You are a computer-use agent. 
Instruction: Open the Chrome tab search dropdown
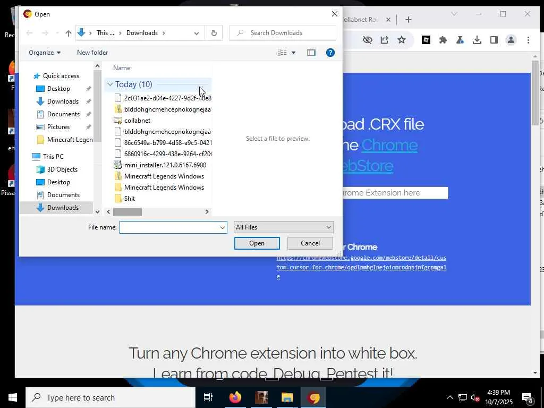pos(454,14)
